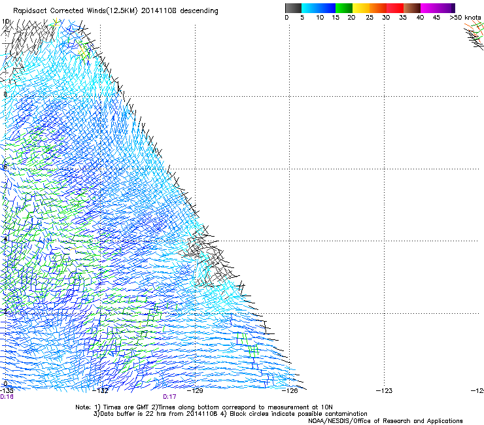The height and width of the screenshot is (425, 484).
Task: Click the magenta 40-45 knots legend color
Action: coord(429,8)
